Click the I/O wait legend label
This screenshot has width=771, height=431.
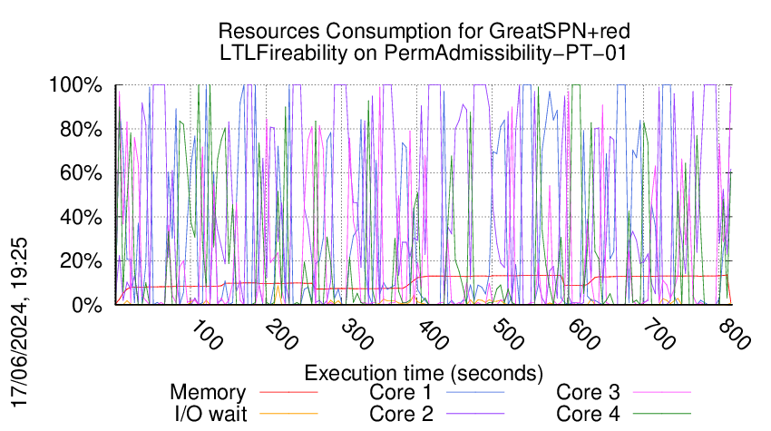210,414
